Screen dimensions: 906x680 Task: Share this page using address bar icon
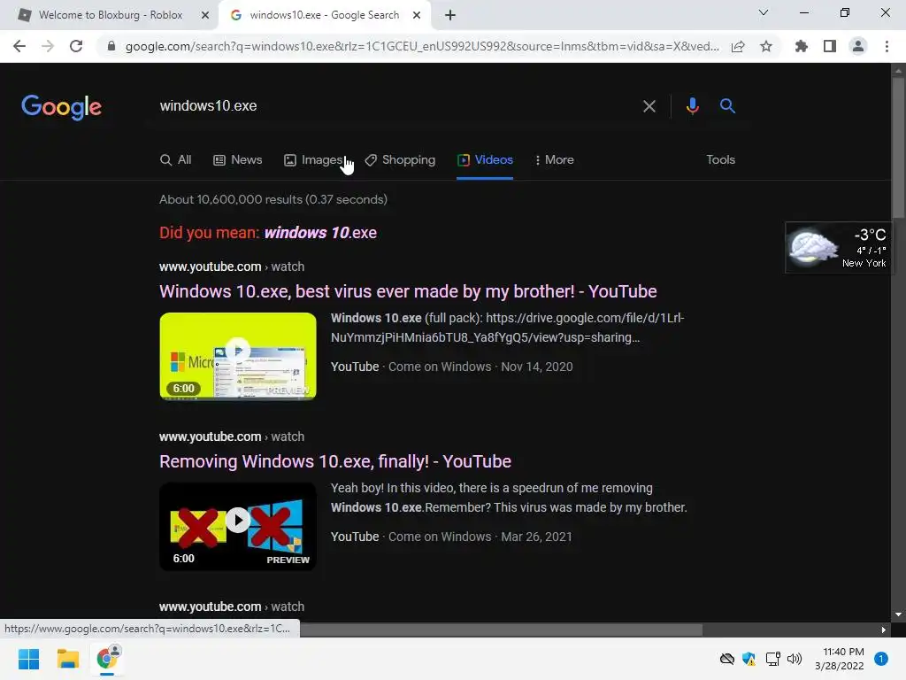coord(738,46)
